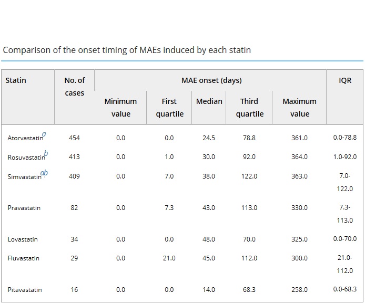The height and width of the screenshot is (304, 365).
Task: Select the Statin column header
Action: (x=16, y=80)
